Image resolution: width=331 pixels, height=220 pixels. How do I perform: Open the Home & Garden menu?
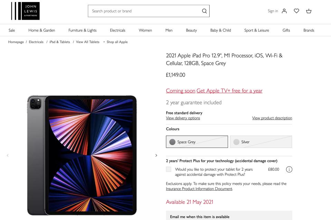(x=42, y=30)
